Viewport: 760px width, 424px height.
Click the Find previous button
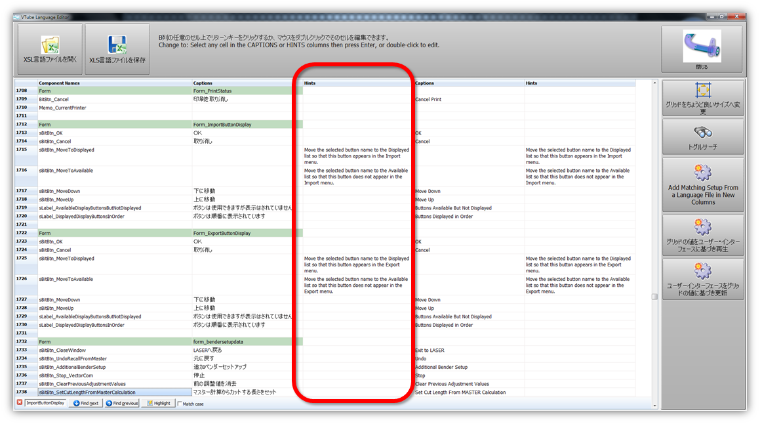(x=122, y=403)
